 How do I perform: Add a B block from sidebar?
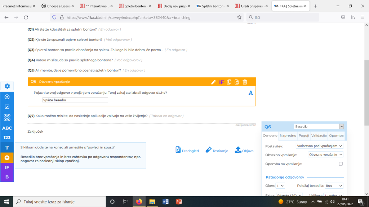coord(7,177)
